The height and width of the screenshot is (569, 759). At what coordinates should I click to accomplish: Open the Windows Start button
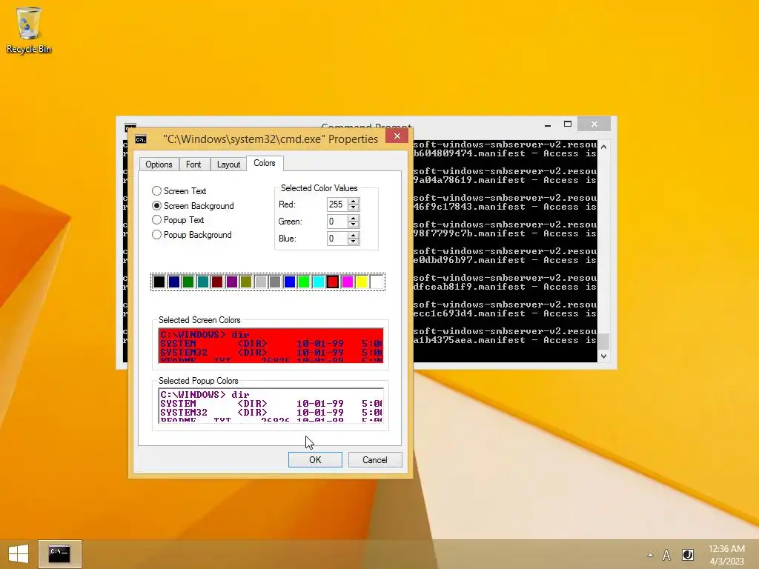tap(19, 554)
